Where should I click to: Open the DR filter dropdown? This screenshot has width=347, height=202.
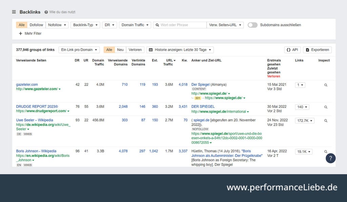click(109, 25)
